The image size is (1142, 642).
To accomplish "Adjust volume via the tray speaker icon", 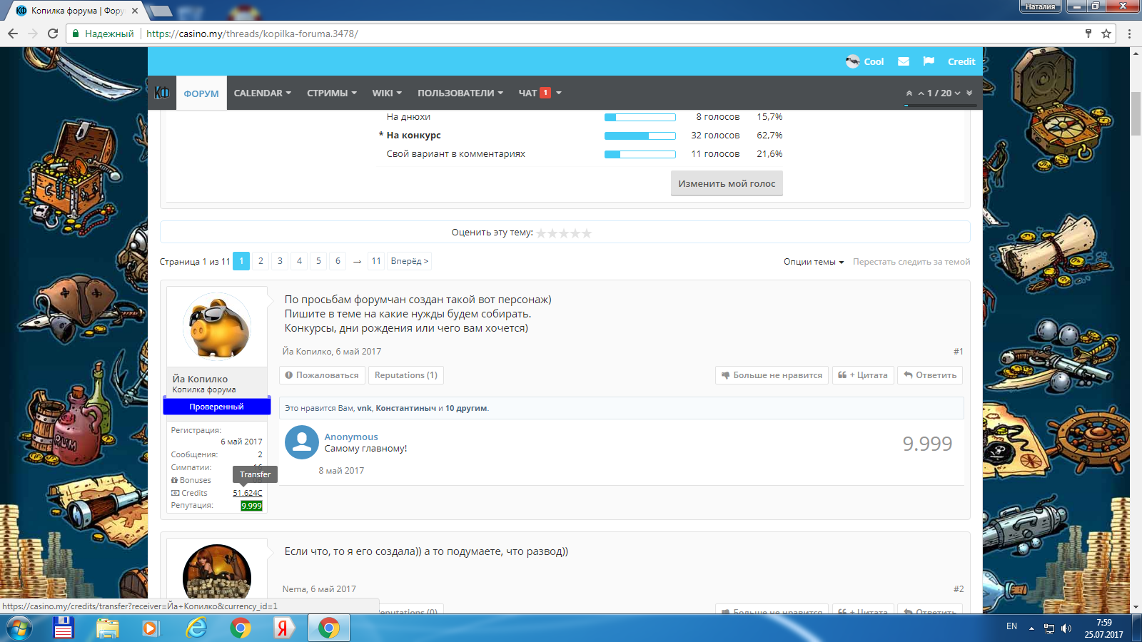I will tap(1066, 628).
